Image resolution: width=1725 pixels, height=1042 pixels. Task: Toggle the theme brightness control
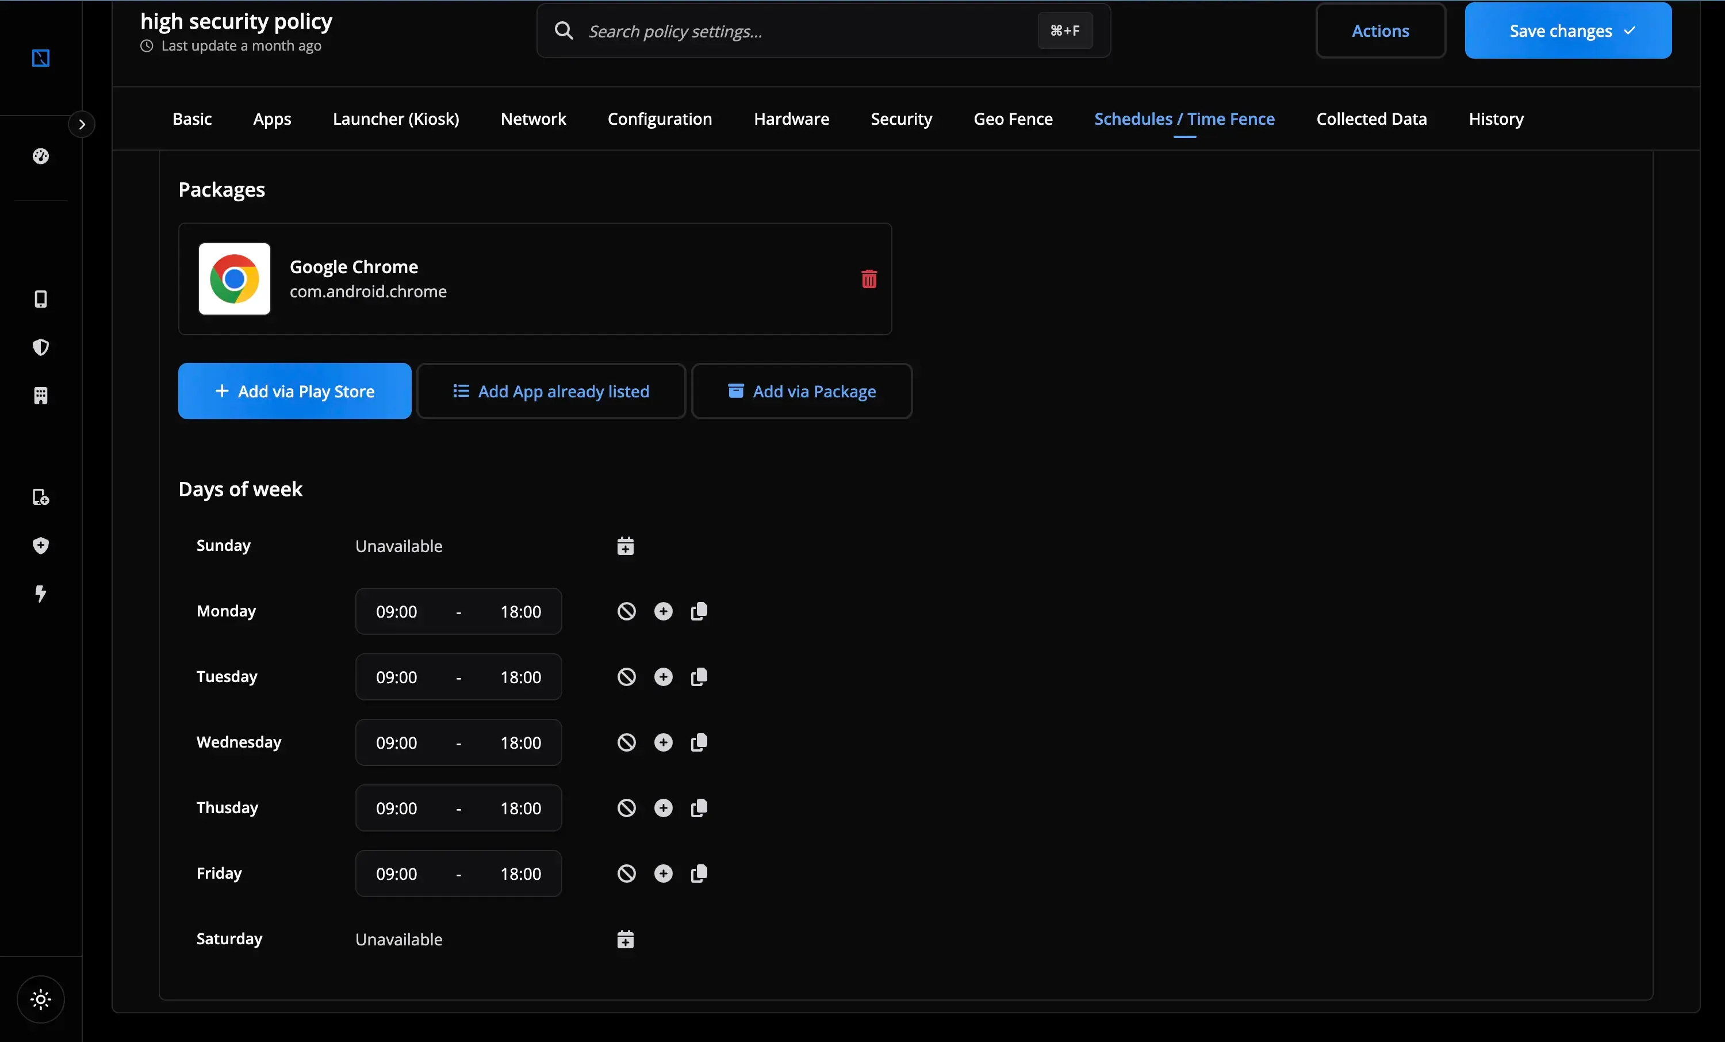[41, 999]
